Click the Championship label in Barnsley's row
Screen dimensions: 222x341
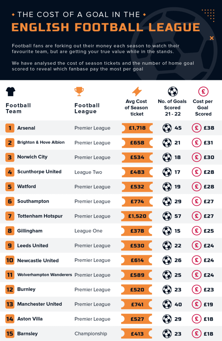coord(91,333)
